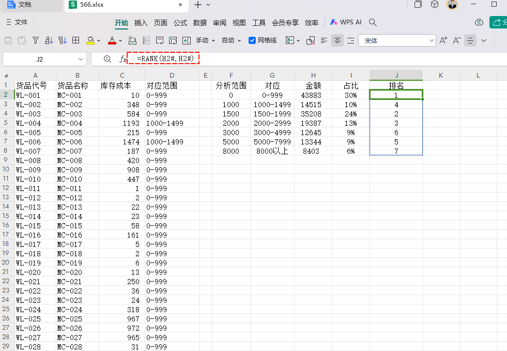Image resolution: width=507 pixels, height=351 pixels.
Task: Click the paste values (123) clipboard icon
Action: tap(8, 40)
